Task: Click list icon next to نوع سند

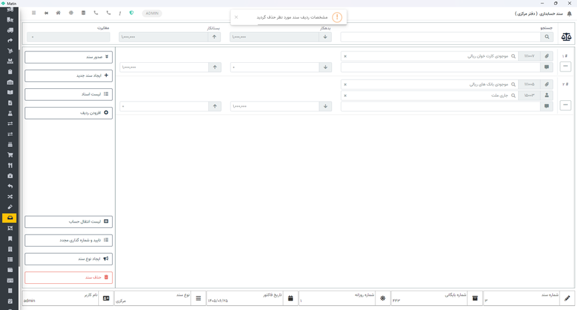Action: pyautogui.click(x=198, y=298)
